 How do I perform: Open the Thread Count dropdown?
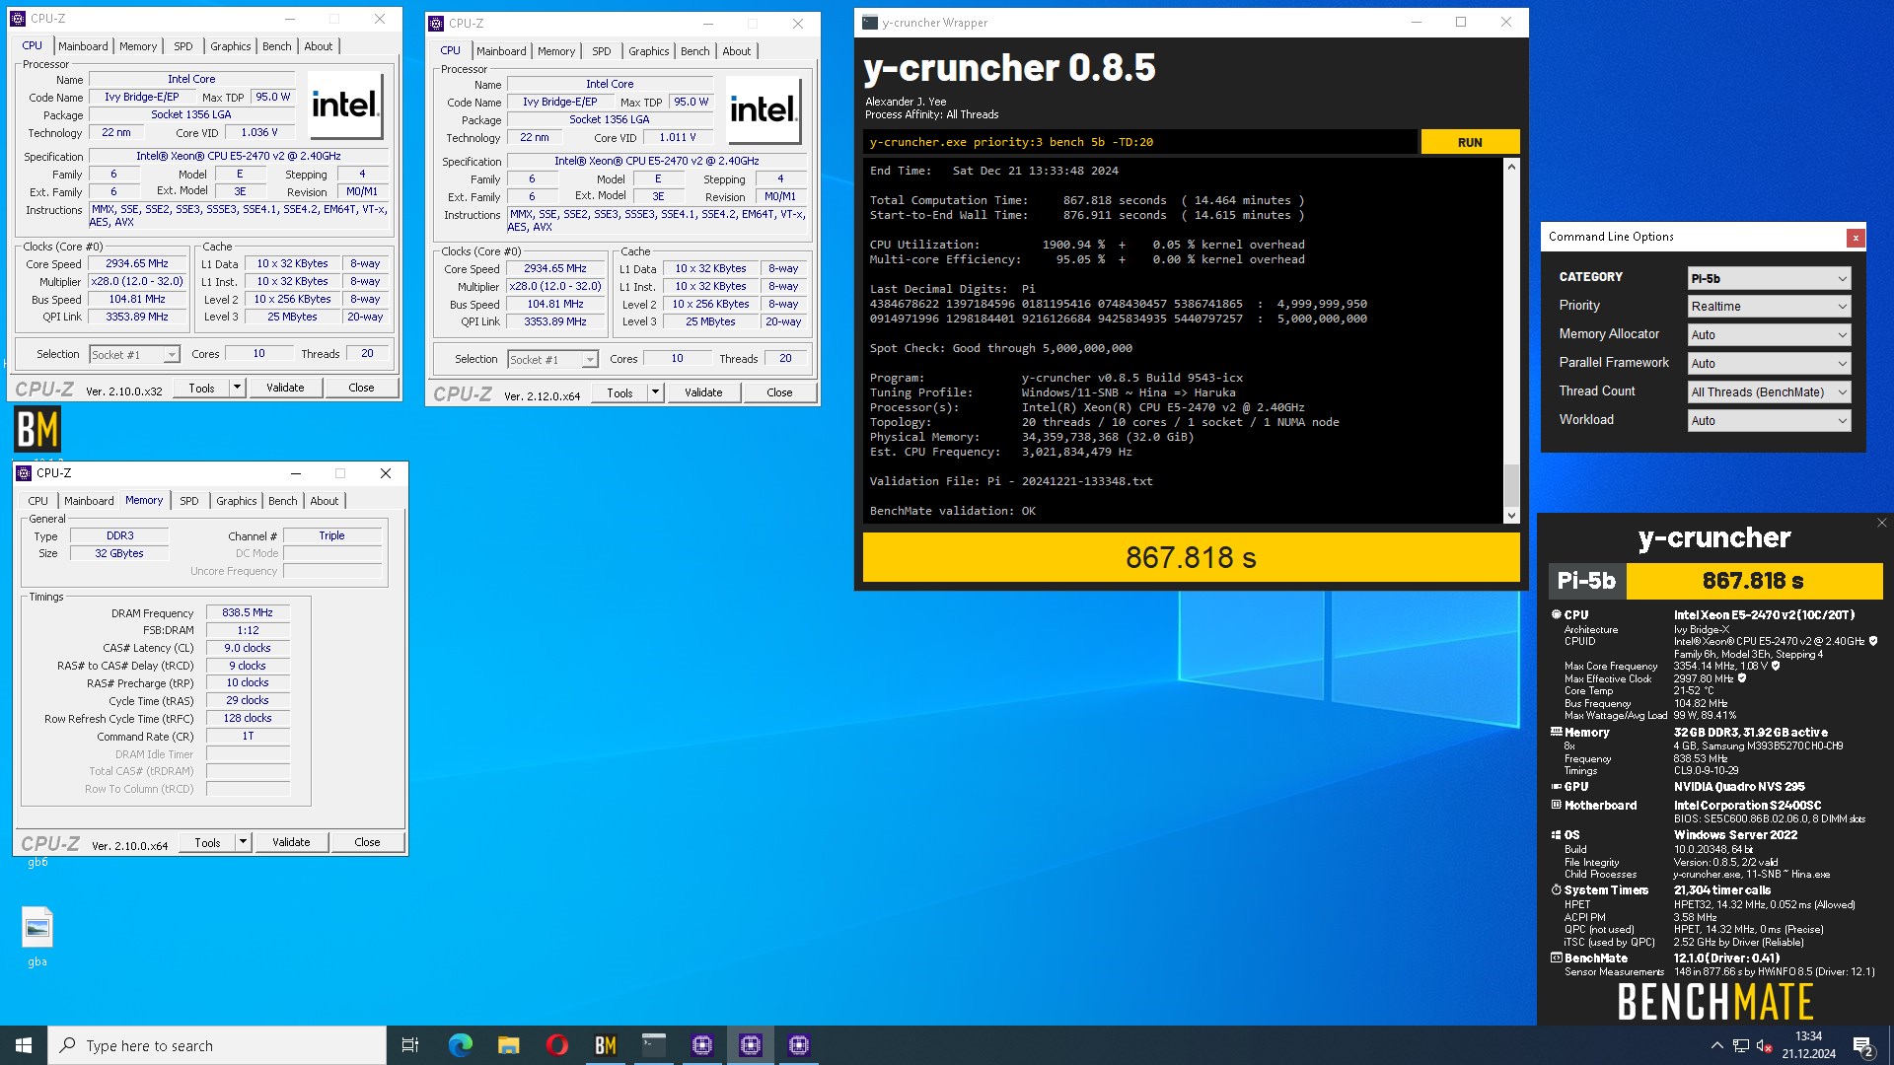coord(1769,392)
